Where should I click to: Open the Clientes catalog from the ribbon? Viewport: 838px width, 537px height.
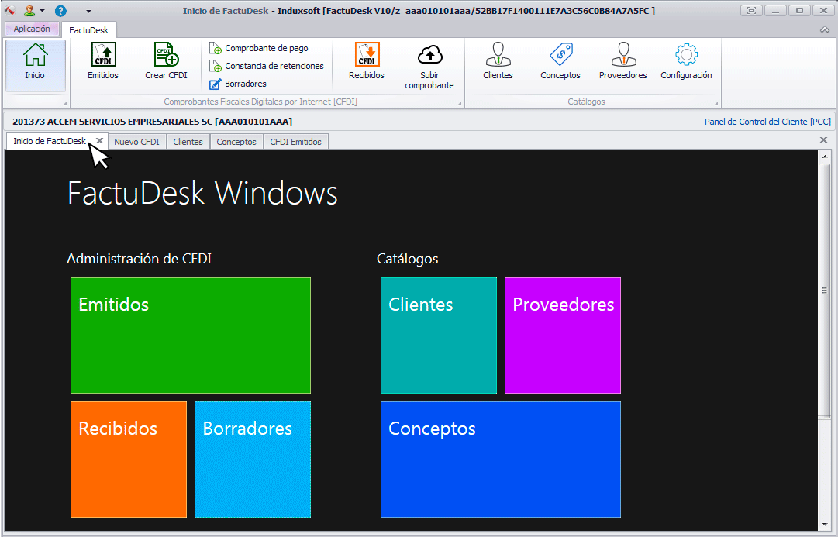[x=498, y=61]
